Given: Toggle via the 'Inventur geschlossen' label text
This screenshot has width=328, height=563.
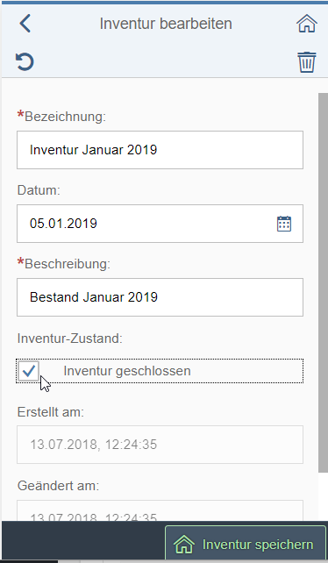Looking at the screenshot, I should (127, 371).
